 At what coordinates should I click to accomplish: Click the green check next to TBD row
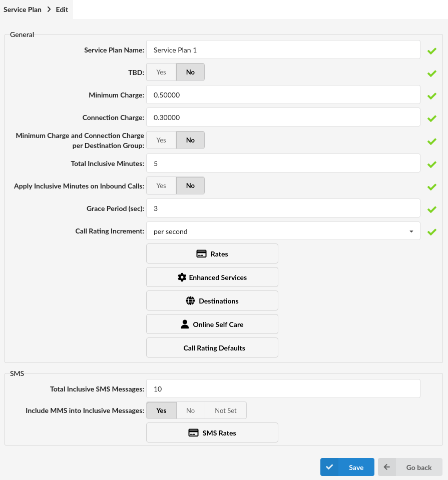[432, 74]
